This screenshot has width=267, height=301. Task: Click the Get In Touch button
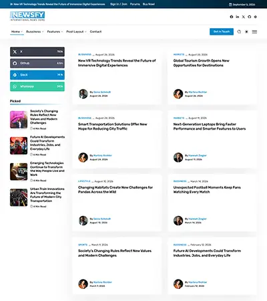(222, 31)
